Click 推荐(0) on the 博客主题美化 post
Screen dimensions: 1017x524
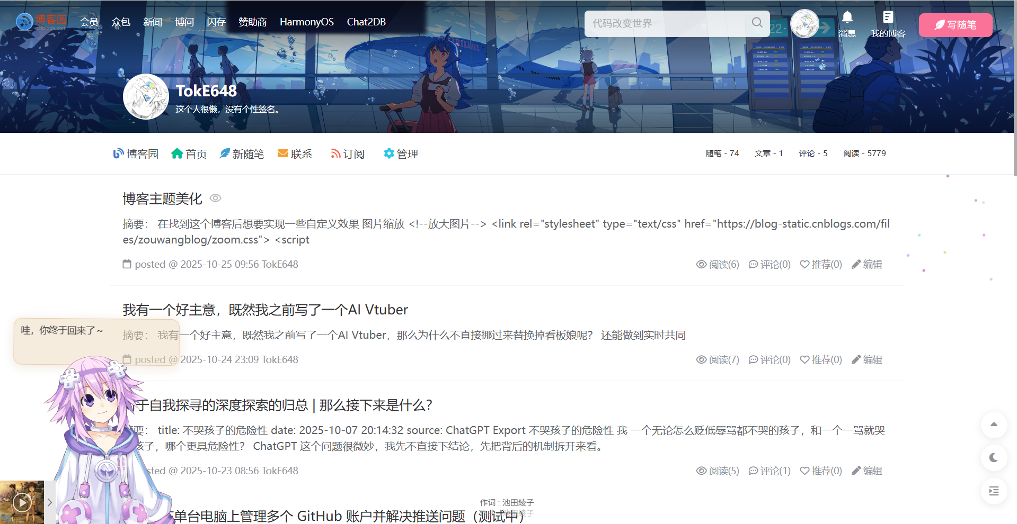(821, 264)
